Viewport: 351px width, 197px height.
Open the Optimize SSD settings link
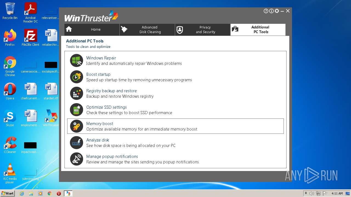106,107
